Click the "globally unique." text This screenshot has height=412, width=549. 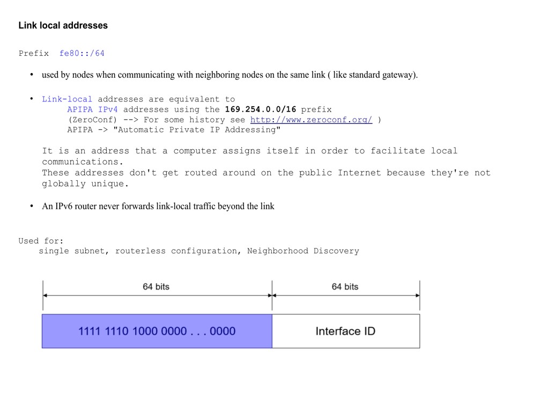(86, 184)
